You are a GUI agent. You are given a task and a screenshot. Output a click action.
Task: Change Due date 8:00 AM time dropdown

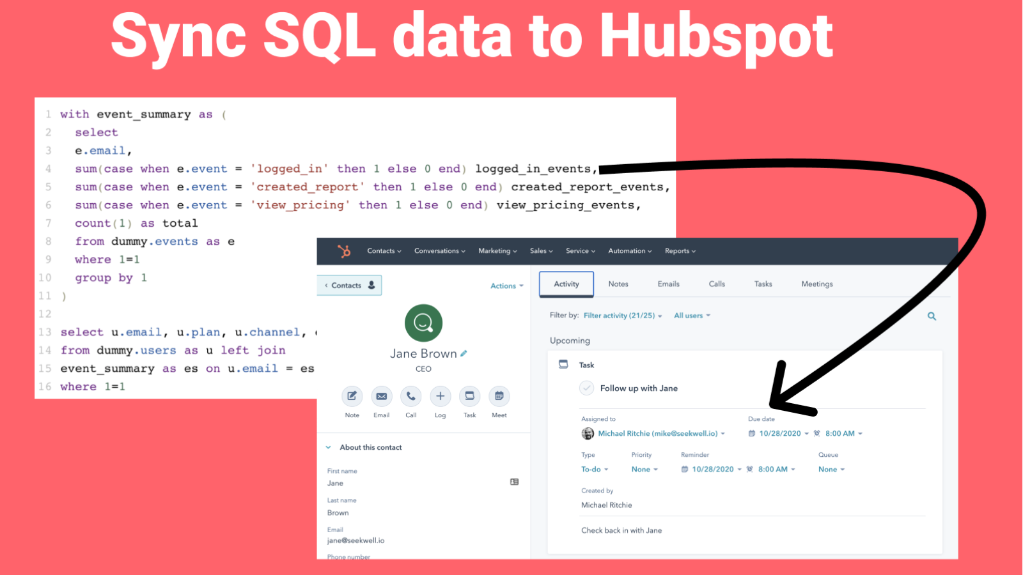(844, 434)
